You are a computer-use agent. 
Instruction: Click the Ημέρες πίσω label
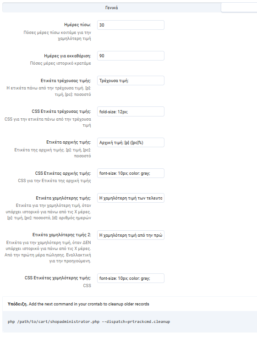pyautogui.click(x=77, y=25)
